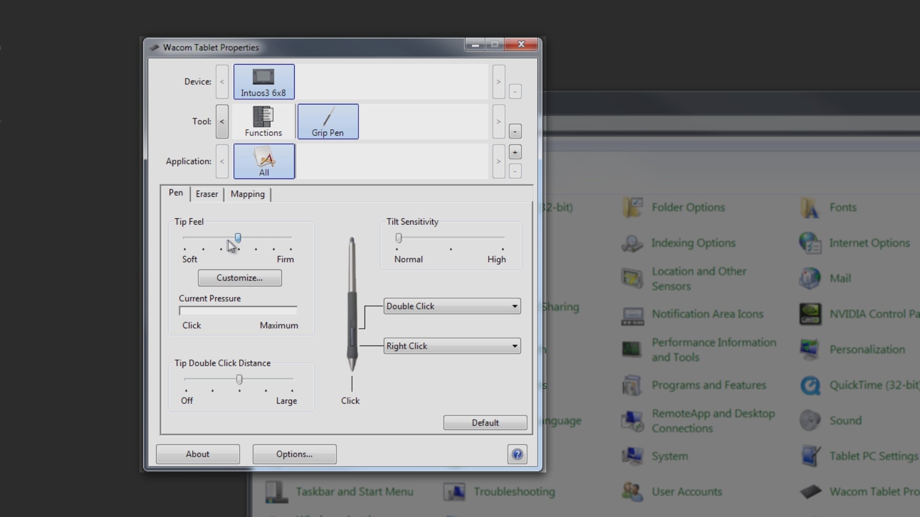Click the Tip Double Click Distance slider handle
Image resolution: width=920 pixels, height=517 pixels.
[x=239, y=380]
